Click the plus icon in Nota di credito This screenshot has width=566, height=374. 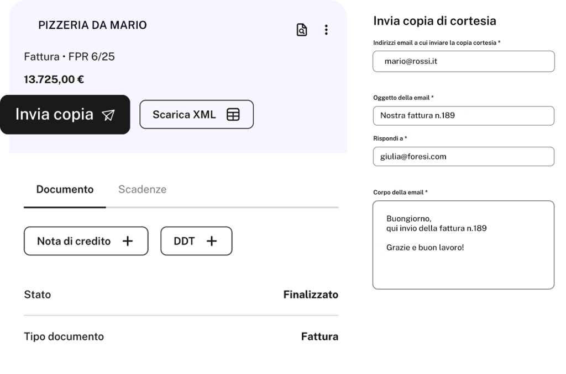coord(128,241)
